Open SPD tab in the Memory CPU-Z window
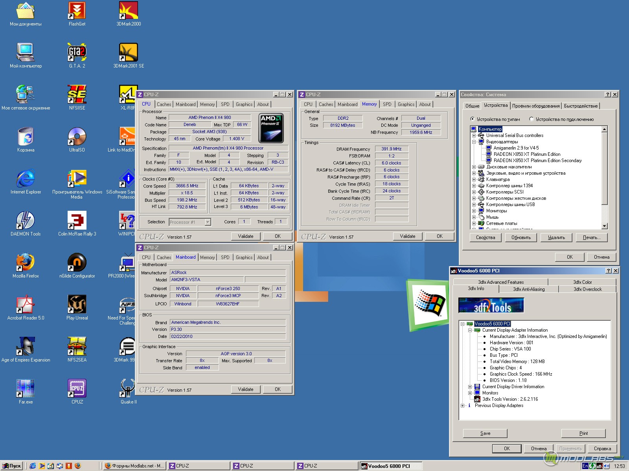Viewport: 629px width, 471px height. (387, 104)
